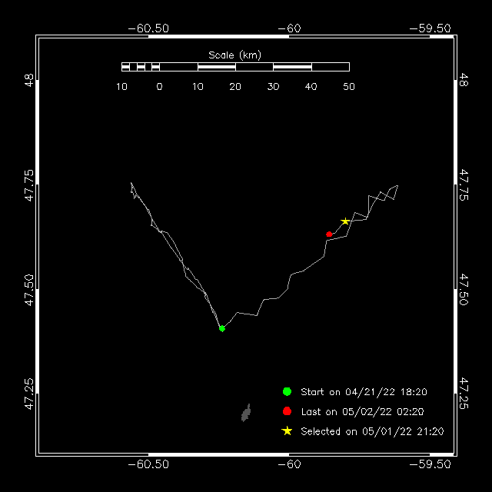492x492 pixels.
Task: Click the '-60' longitude label at the top
Action: pyautogui.click(x=288, y=28)
